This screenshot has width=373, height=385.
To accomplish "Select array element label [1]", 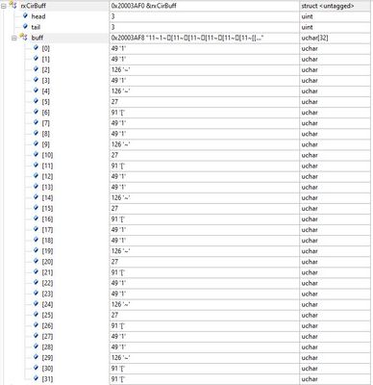I will point(46,60).
